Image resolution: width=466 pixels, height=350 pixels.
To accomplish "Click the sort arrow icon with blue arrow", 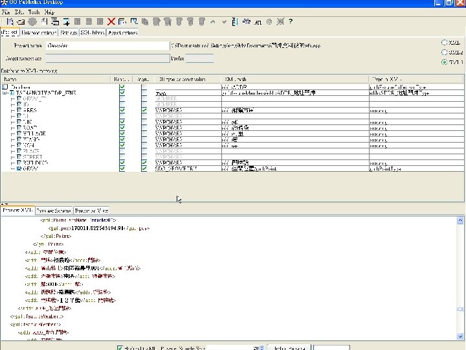I will [235, 21].
